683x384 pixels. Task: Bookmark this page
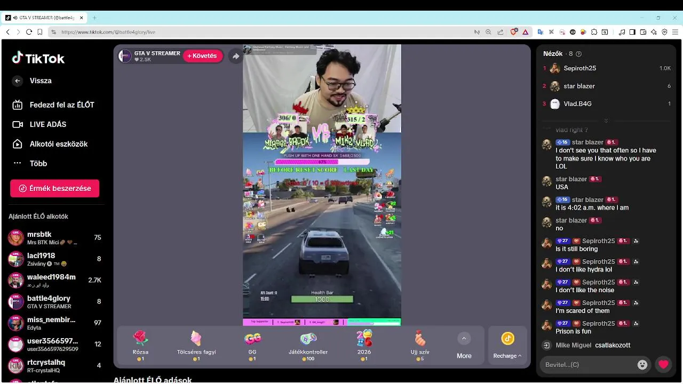click(x=40, y=32)
